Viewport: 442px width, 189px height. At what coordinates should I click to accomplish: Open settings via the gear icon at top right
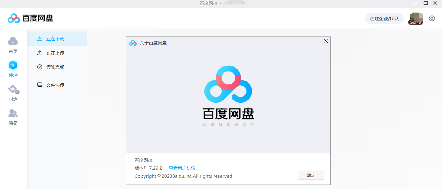pos(432,18)
